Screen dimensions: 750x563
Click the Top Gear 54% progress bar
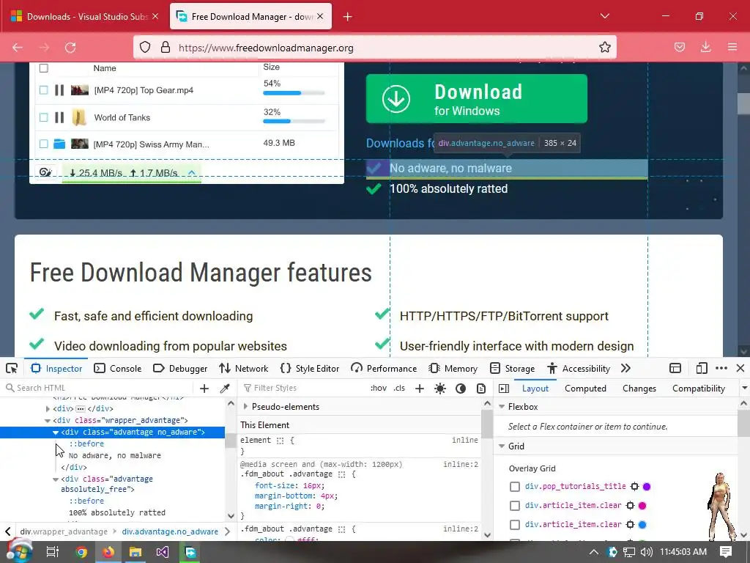point(294,93)
